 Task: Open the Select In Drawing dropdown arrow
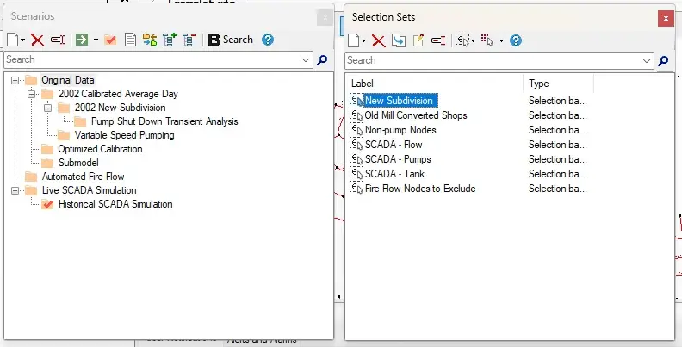pos(474,41)
